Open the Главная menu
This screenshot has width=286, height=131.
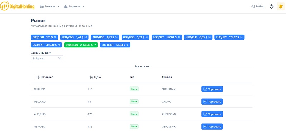(x=50, y=6)
